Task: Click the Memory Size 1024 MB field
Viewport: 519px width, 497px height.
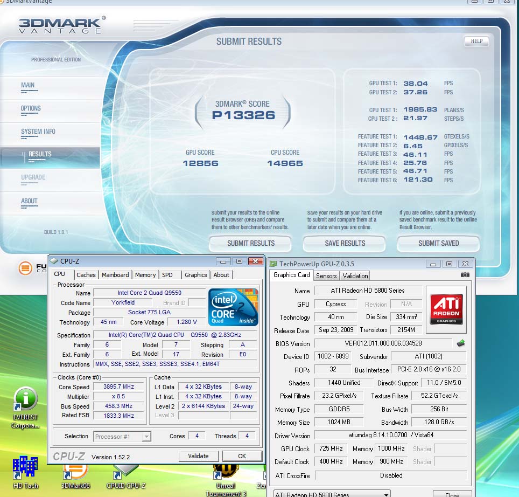Action: (x=339, y=422)
